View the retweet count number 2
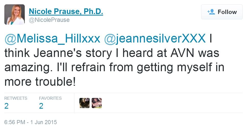This screenshot has width=244, height=131. [x=7, y=106]
